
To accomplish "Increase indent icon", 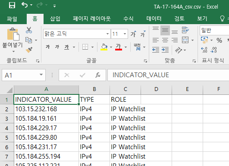I will click(165, 50).
